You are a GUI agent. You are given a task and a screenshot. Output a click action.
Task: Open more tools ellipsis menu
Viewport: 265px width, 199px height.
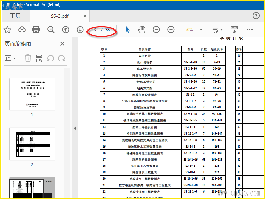tap(250, 30)
